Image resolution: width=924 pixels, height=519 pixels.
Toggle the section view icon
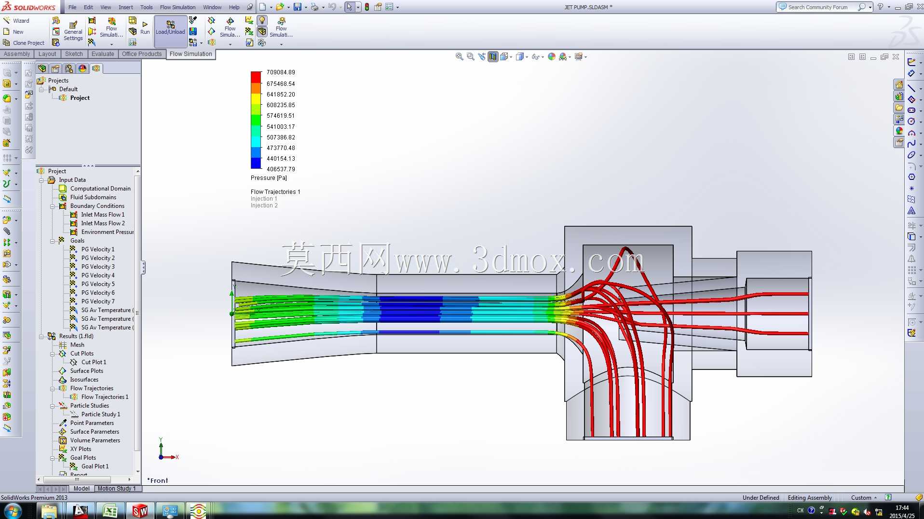click(x=492, y=57)
